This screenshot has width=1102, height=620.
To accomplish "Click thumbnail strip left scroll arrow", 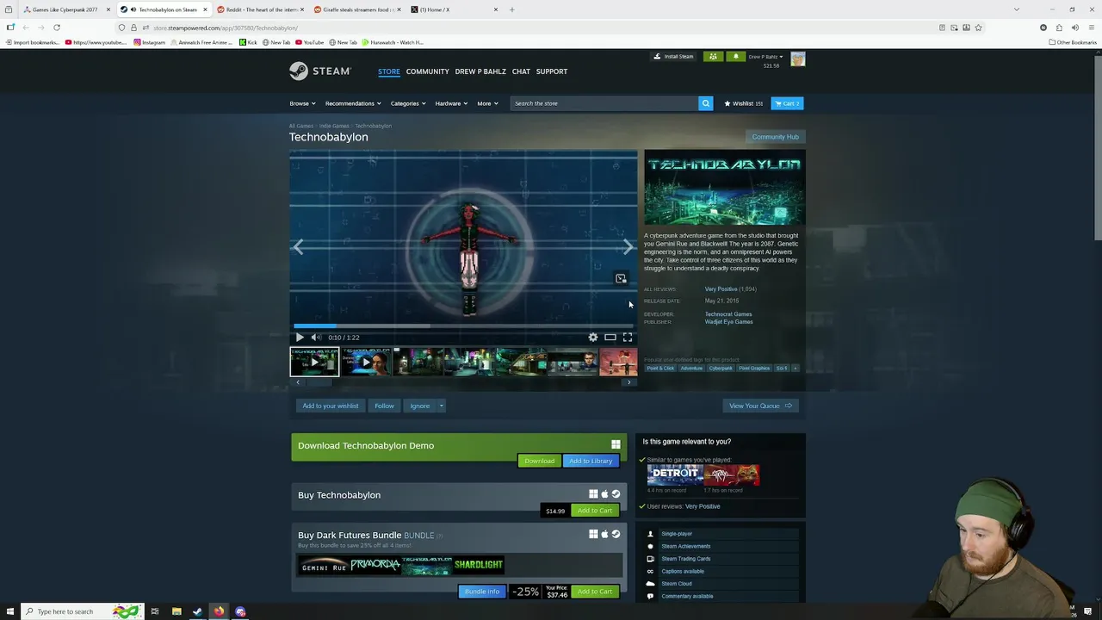I will (x=298, y=382).
